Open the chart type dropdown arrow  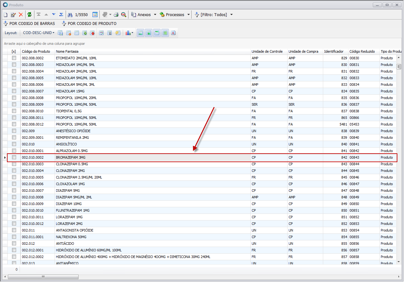click(x=132, y=33)
